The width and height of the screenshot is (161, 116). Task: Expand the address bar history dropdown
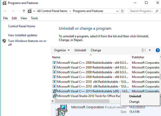pyautogui.click(x=117, y=11)
